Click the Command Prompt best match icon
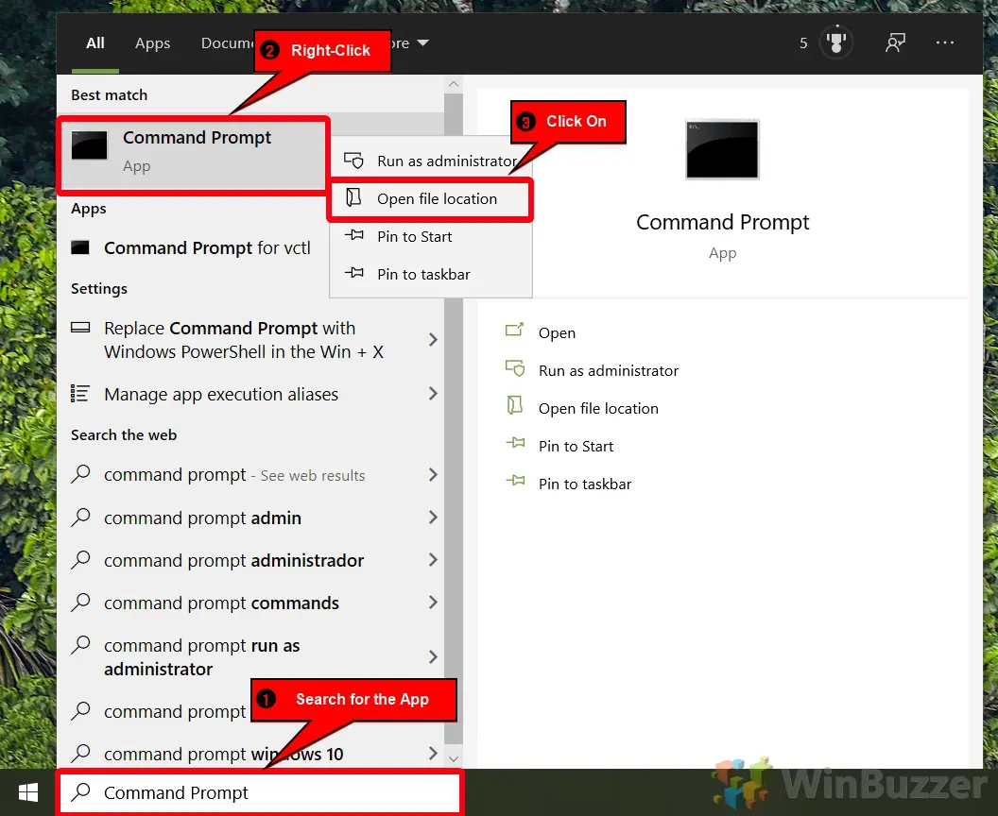 89,145
